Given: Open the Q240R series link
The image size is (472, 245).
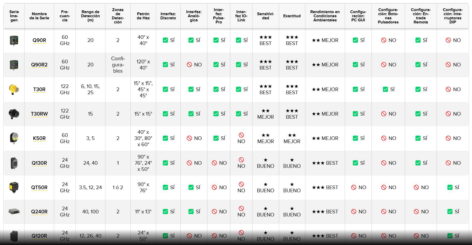Looking at the screenshot, I should click(39, 212).
